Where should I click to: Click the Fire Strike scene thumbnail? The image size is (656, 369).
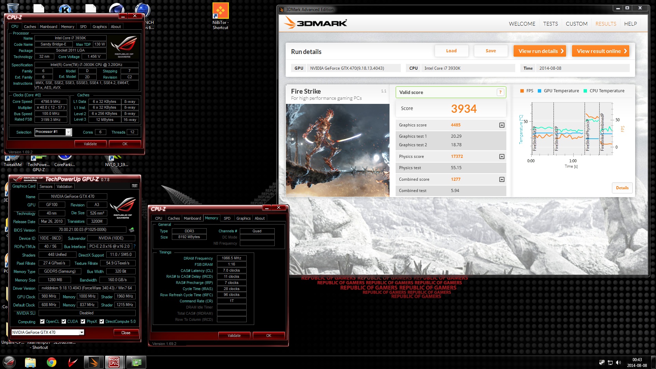[x=338, y=150]
